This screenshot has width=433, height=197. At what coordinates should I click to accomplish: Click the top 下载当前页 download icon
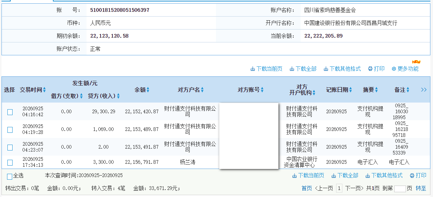click(x=253, y=69)
